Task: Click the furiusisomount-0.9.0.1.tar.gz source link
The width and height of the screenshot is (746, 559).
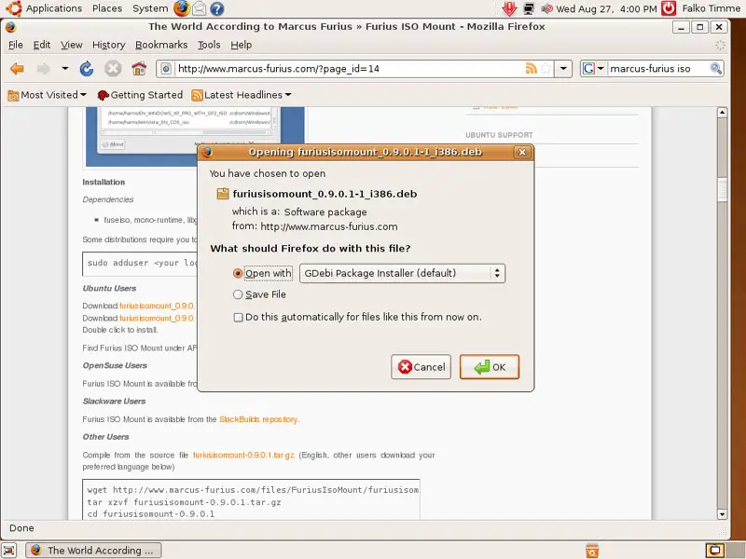Action: pyautogui.click(x=243, y=455)
